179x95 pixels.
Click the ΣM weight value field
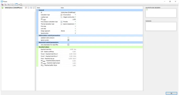click(x=68, y=19)
